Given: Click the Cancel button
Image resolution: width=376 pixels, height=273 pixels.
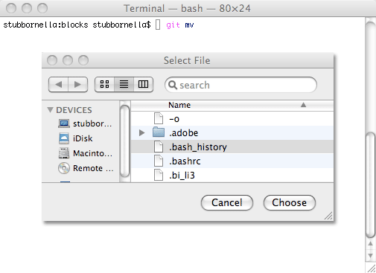Looking at the screenshot, I should pyautogui.click(x=227, y=202).
